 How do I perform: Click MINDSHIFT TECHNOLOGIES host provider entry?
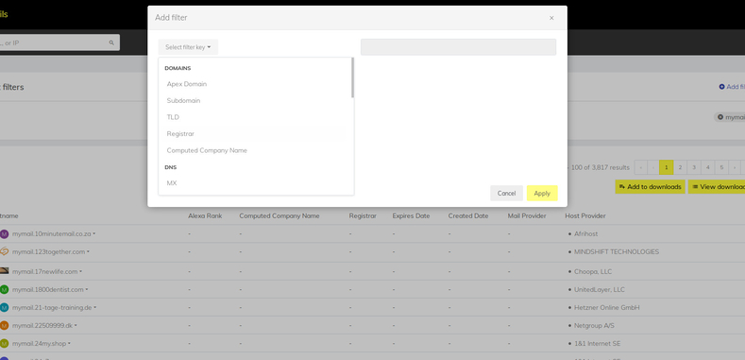point(617,252)
